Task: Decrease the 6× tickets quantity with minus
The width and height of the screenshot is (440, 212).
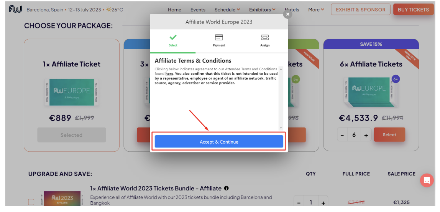Action: 342,135
